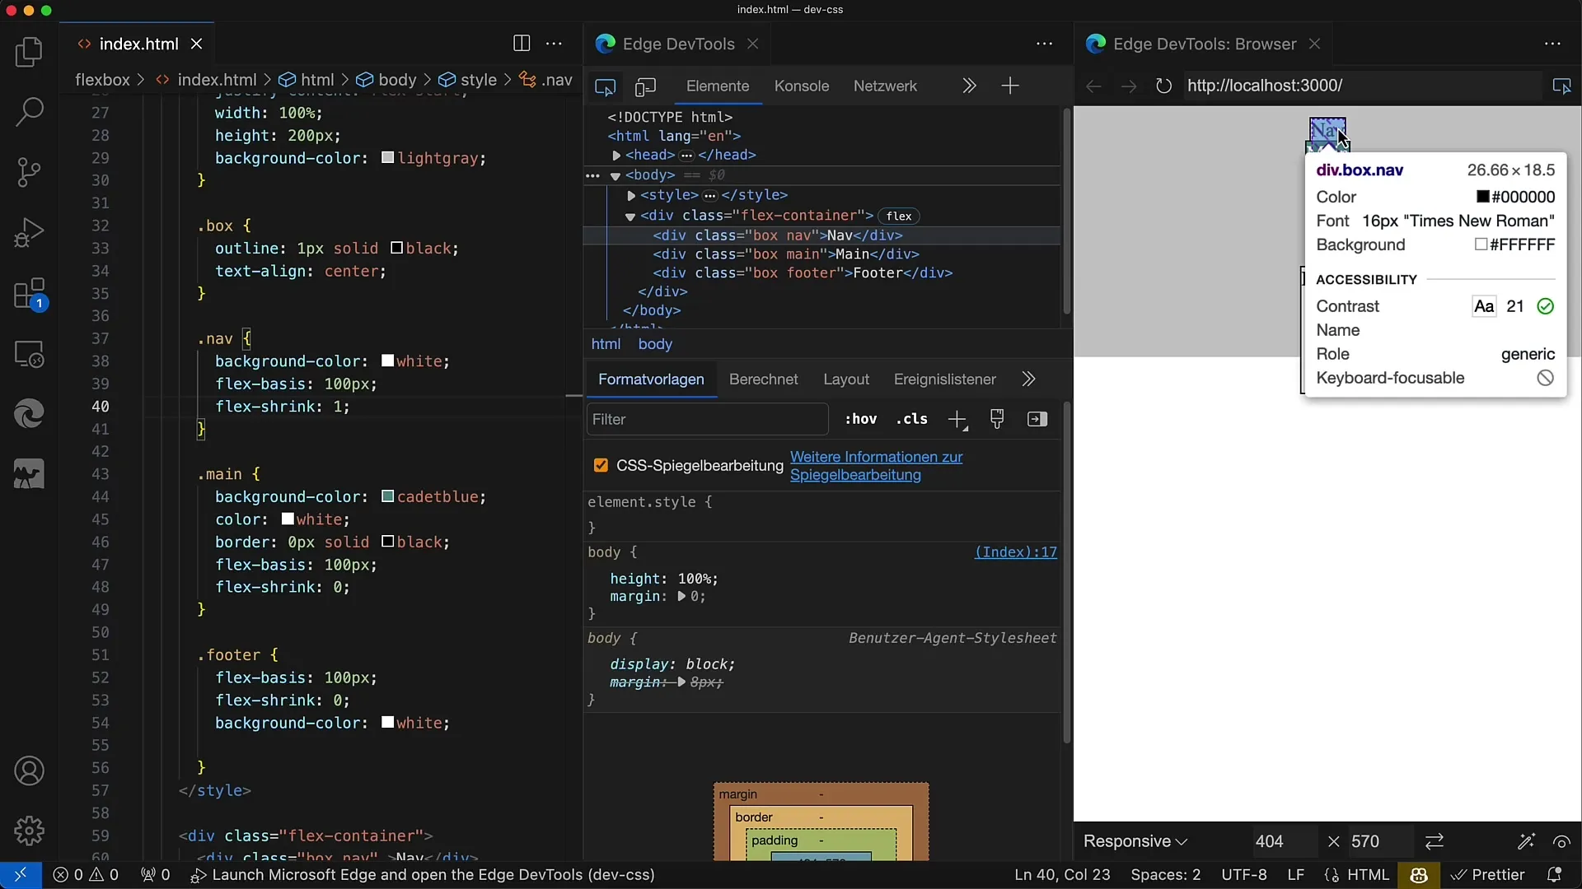This screenshot has height=889, width=1582.
Task: Collapse the body element in DOM tree
Action: point(615,175)
